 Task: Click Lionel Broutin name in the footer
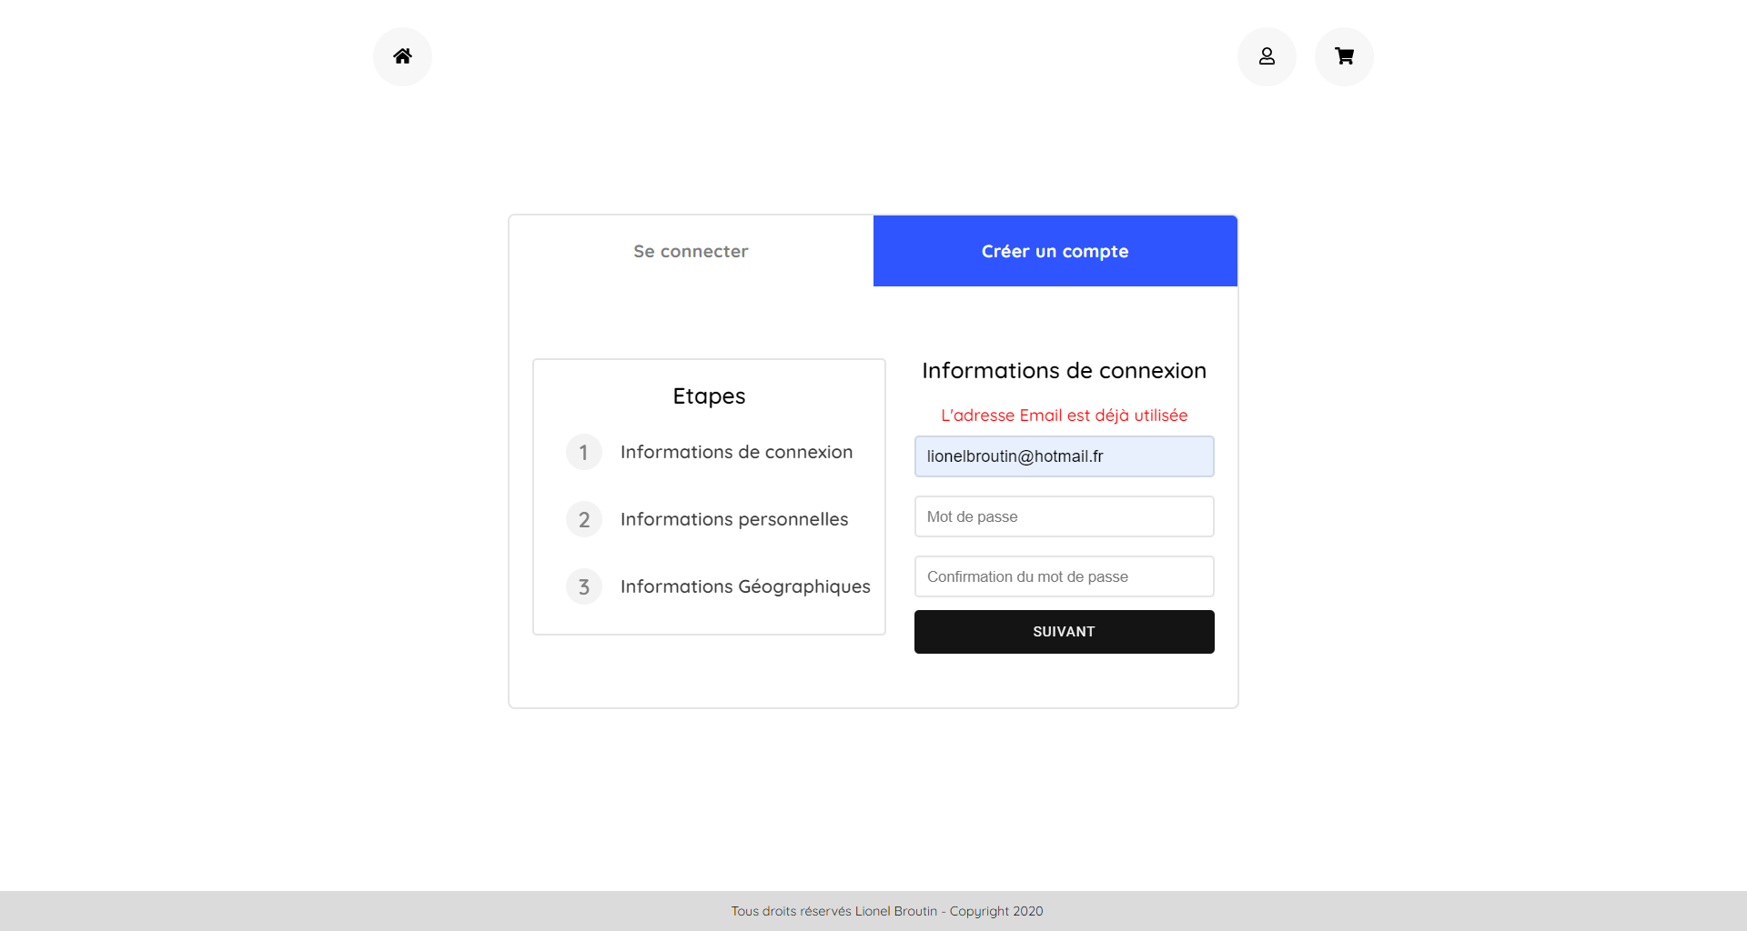click(x=895, y=911)
